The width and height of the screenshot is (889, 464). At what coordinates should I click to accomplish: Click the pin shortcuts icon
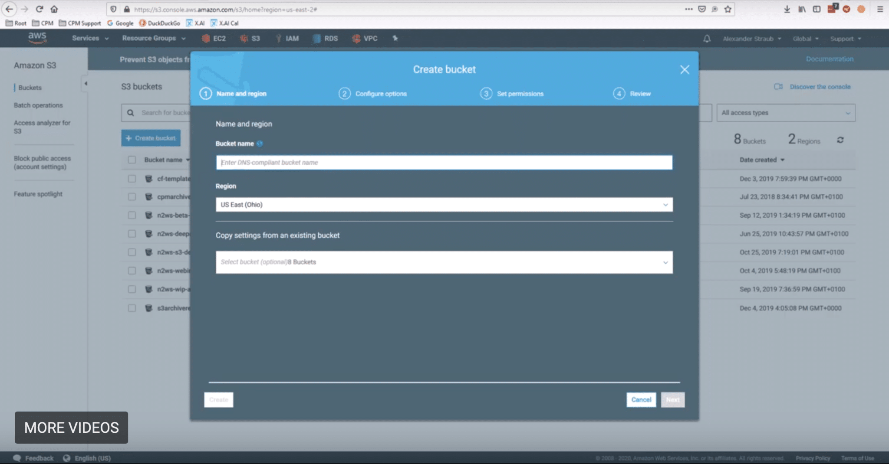click(x=395, y=38)
